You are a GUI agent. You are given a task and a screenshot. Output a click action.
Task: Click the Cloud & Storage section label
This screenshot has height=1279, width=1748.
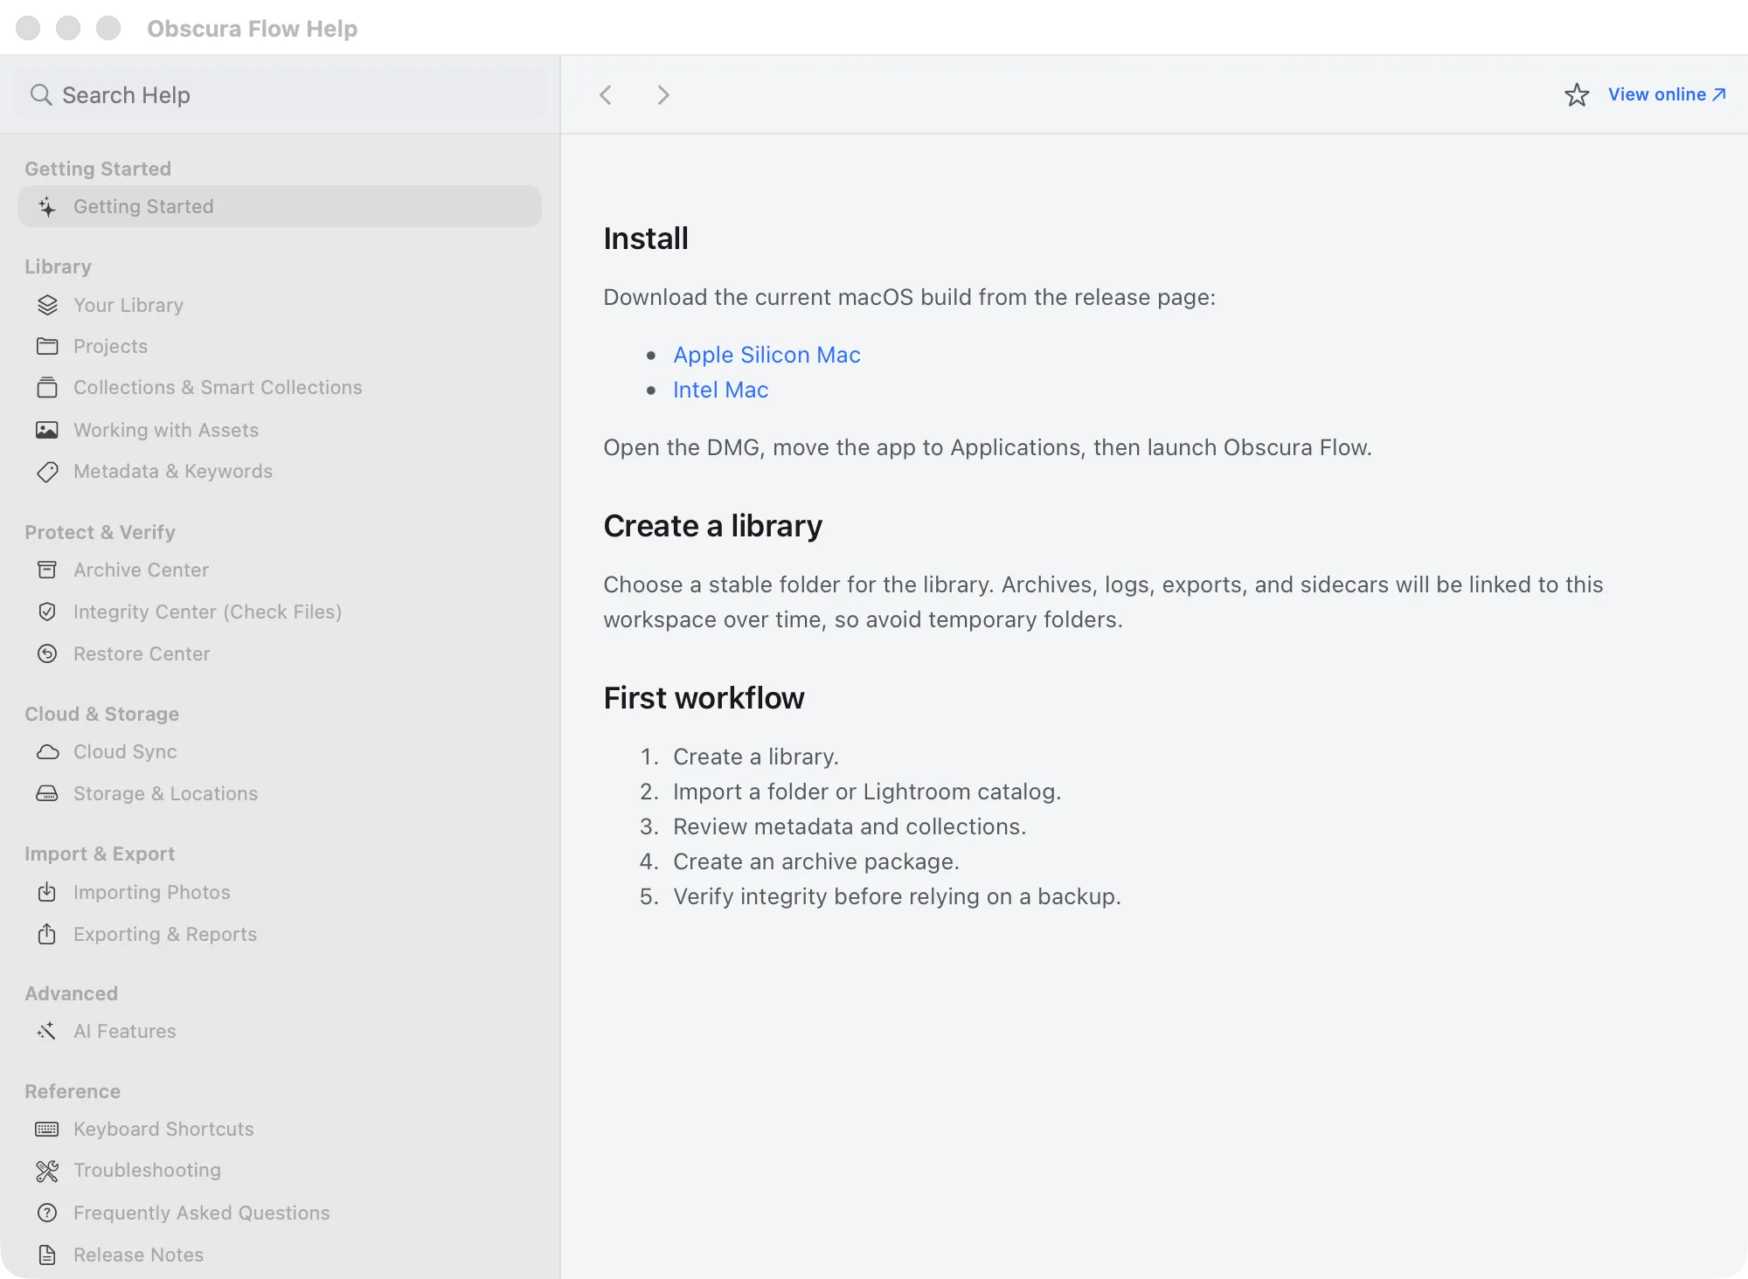coord(101,714)
